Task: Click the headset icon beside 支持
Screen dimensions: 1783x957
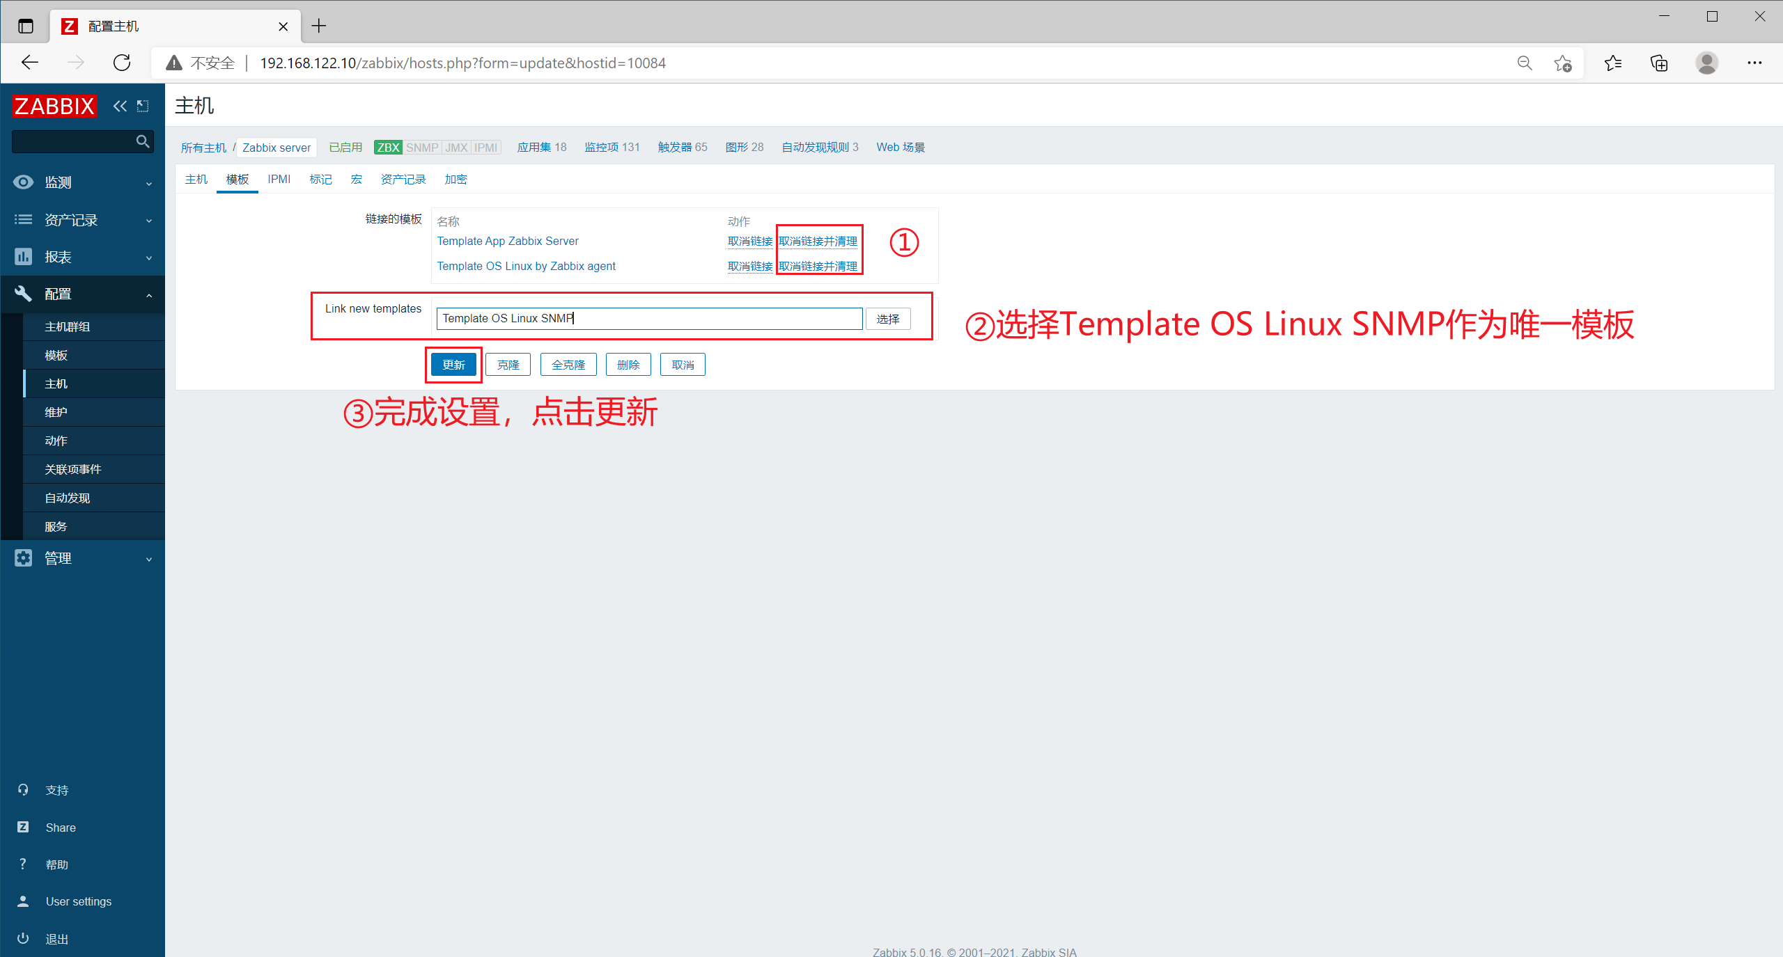Action: pyautogui.click(x=23, y=789)
